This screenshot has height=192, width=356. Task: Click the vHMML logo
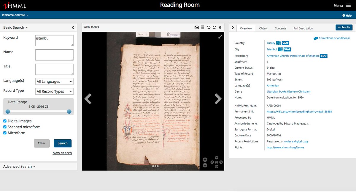pos(14,6)
